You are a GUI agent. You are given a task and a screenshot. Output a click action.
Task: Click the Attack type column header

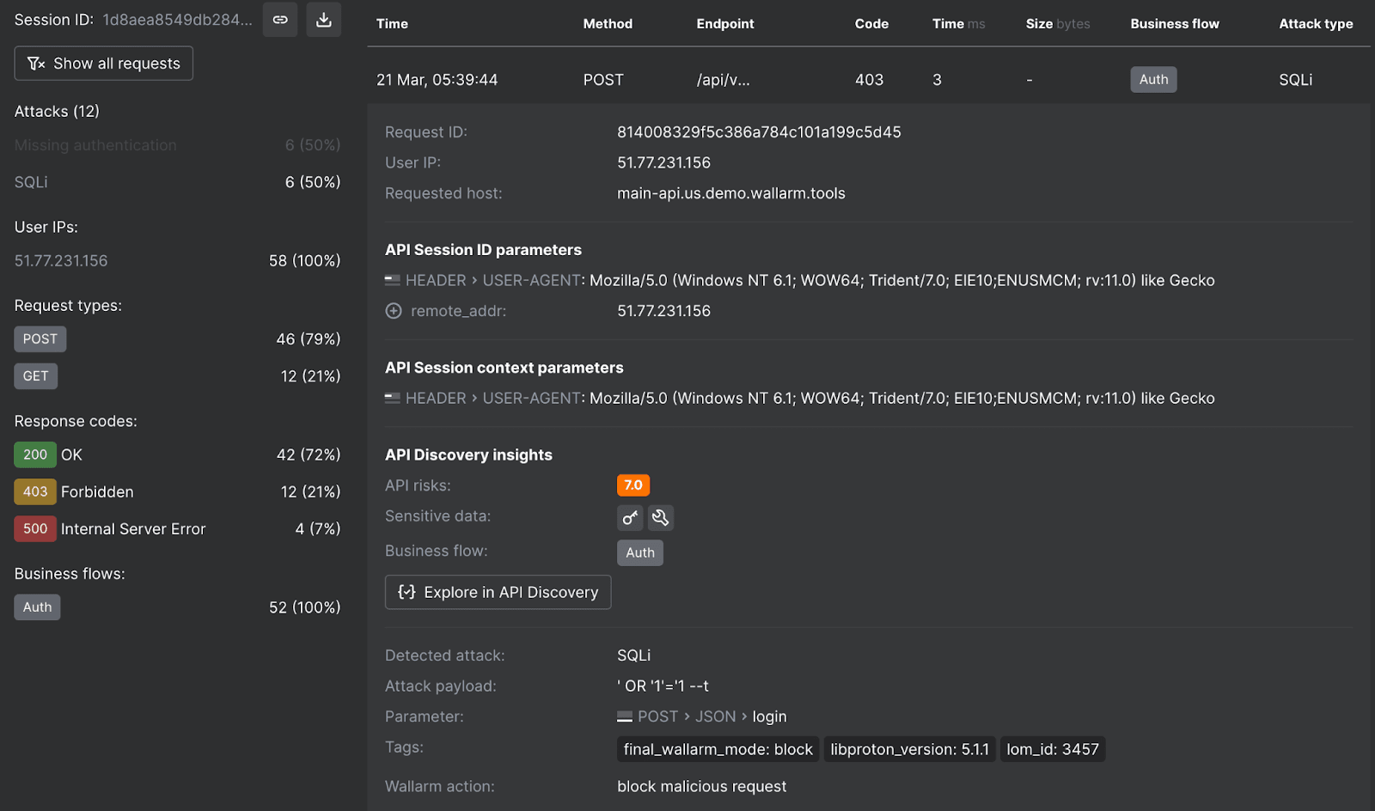[1315, 24]
